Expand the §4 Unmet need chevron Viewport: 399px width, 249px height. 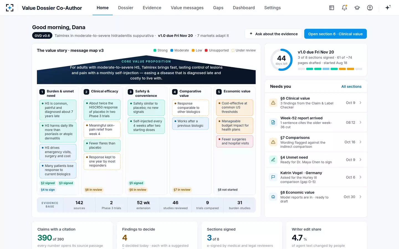(x=360, y=160)
